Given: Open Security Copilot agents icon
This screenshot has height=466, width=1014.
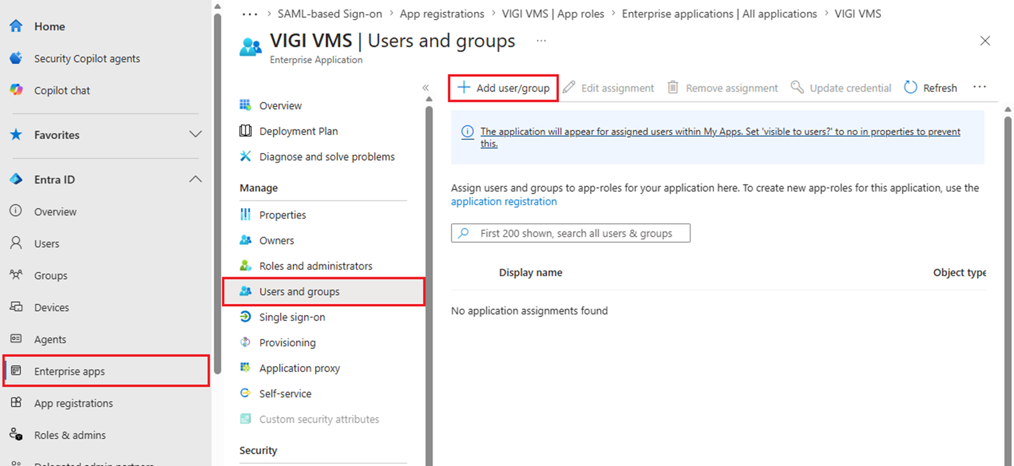Looking at the screenshot, I should point(16,58).
